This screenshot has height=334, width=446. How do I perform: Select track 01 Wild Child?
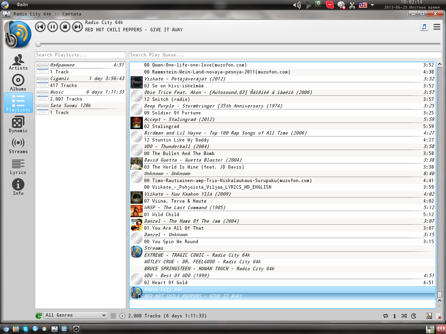283,215
